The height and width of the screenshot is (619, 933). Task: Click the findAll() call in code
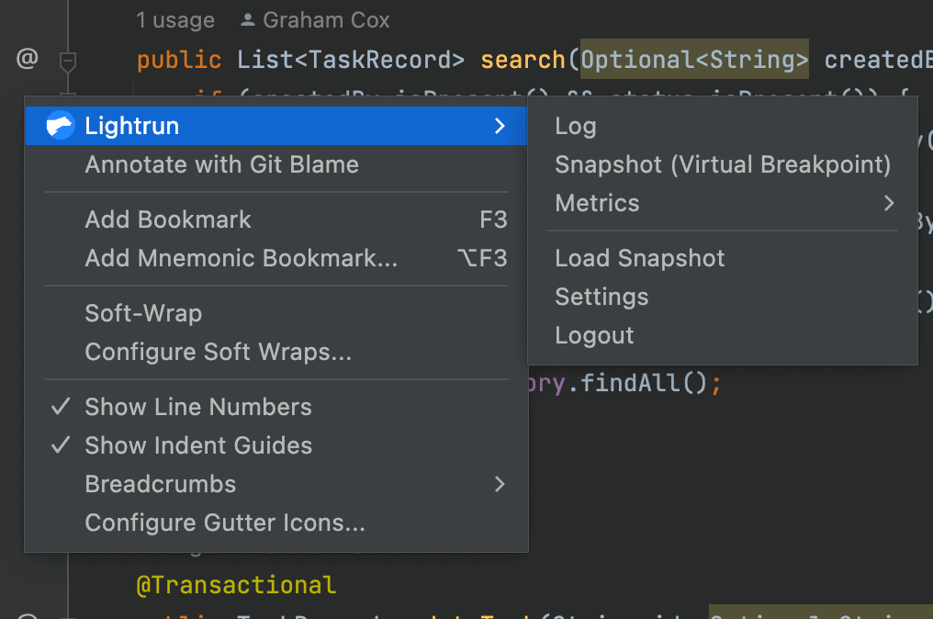point(644,383)
